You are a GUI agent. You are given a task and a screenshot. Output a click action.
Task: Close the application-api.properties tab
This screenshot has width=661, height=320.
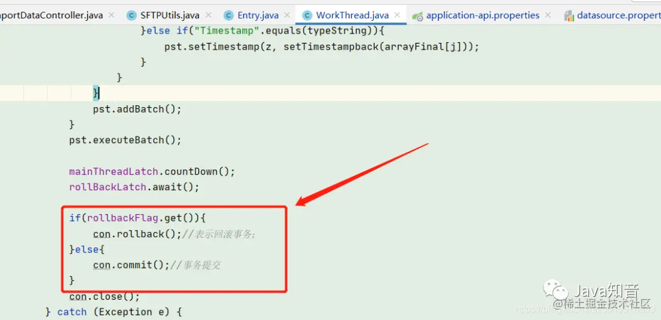[548, 15]
